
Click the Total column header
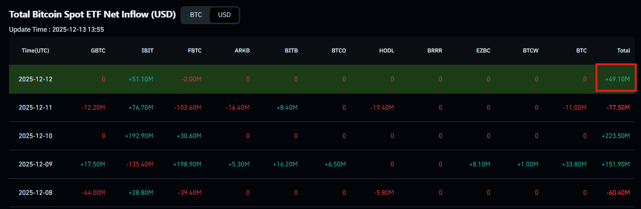click(x=623, y=51)
